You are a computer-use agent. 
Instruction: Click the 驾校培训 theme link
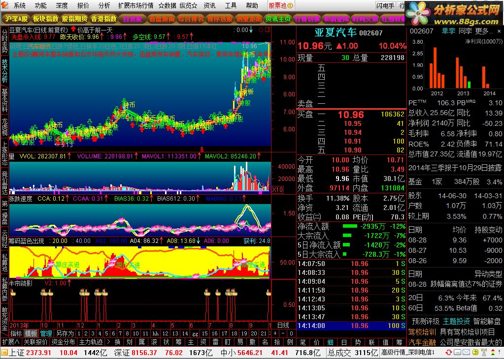click(422, 332)
